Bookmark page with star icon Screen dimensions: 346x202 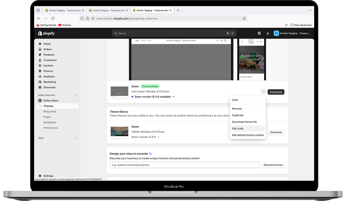point(244,19)
